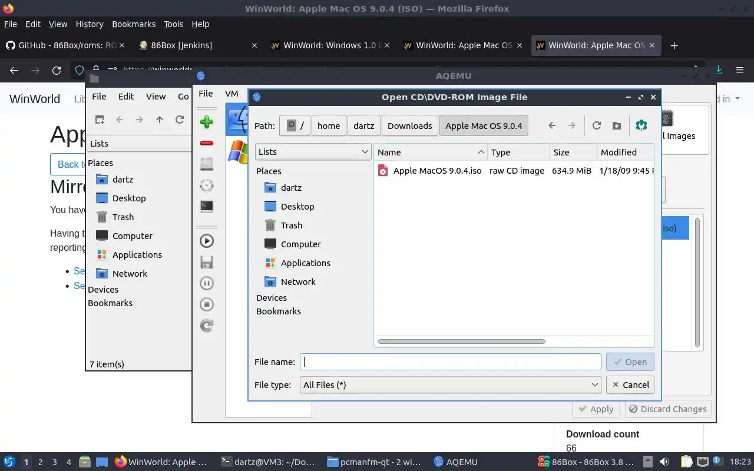
Task: Select the 'dartz' path segment
Action: coord(364,125)
